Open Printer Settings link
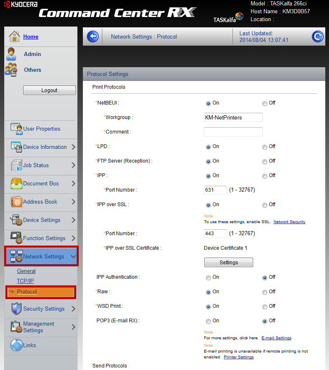329x370 pixels. click(239, 357)
